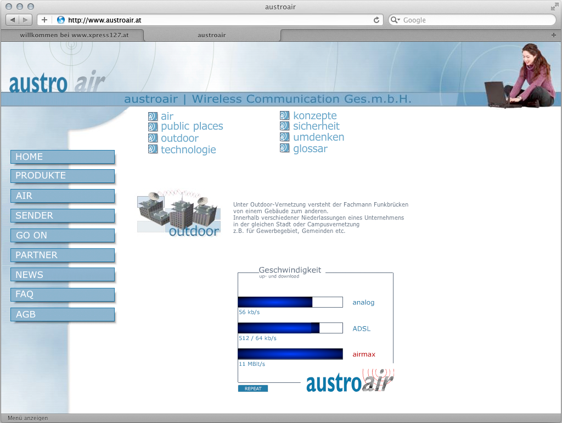Screen dimensions: 562x423
Task: Follow the 'air' link
Action: click(167, 116)
